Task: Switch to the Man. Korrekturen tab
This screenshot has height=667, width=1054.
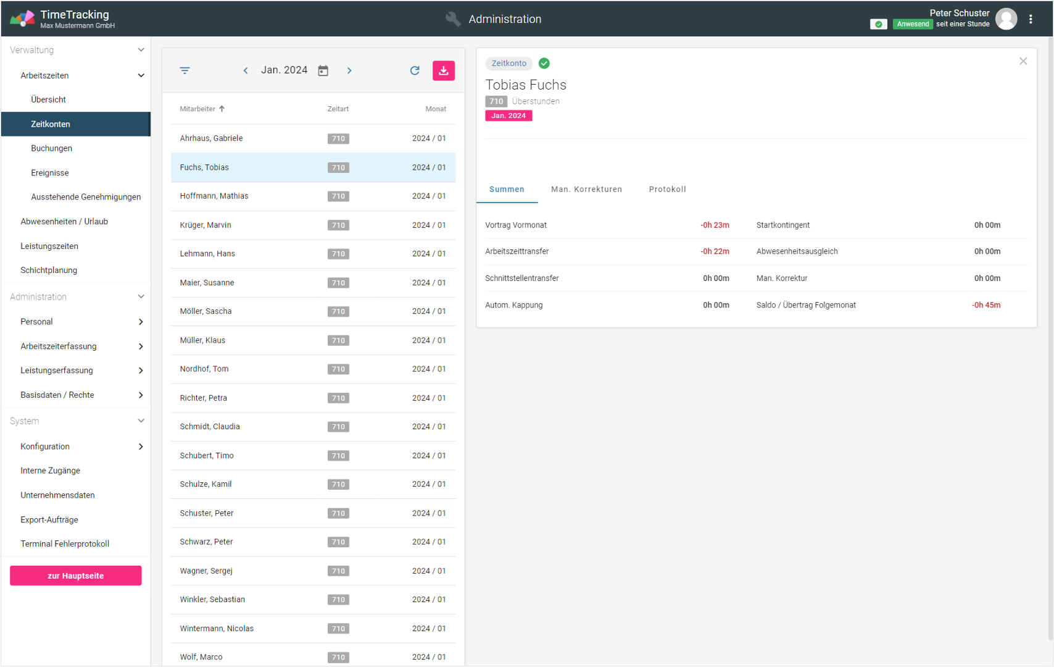Action: pos(586,189)
